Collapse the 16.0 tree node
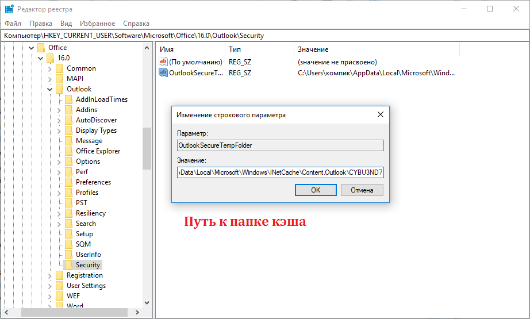The image size is (530, 319). [x=41, y=58]
